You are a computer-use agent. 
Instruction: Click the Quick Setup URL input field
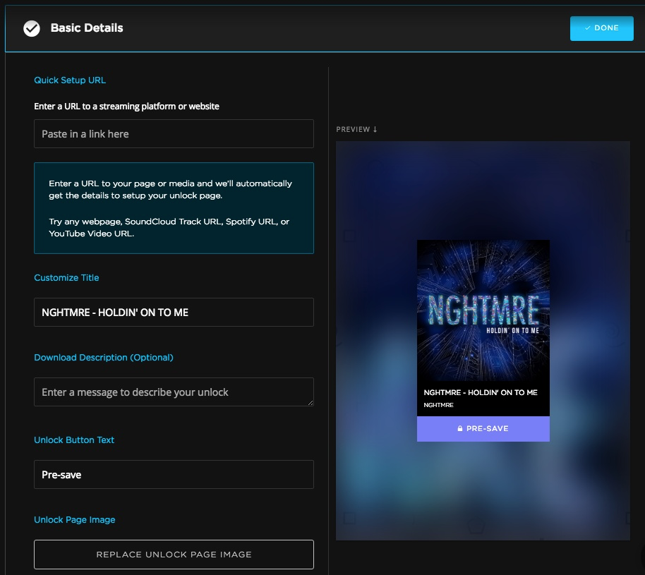pos(174,133)
